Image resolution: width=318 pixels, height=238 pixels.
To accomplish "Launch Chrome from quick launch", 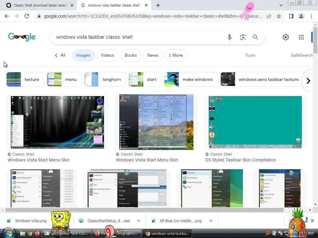I will (x=30, y=234).
